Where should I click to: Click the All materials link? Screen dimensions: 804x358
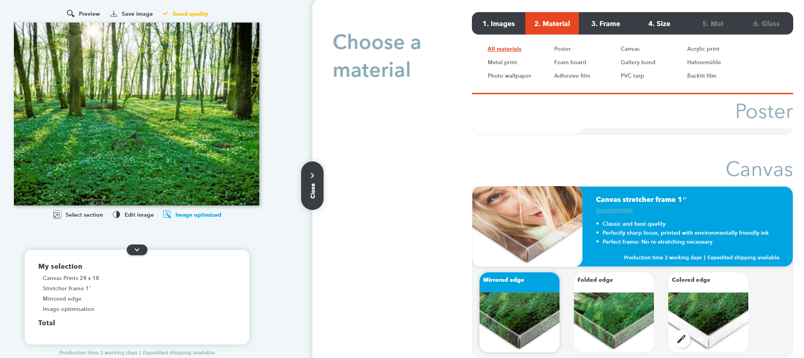(x=504, y=49)
